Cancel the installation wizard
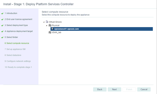Image resolution: width=157 pixels, height=94 pixels. (144, 89)
